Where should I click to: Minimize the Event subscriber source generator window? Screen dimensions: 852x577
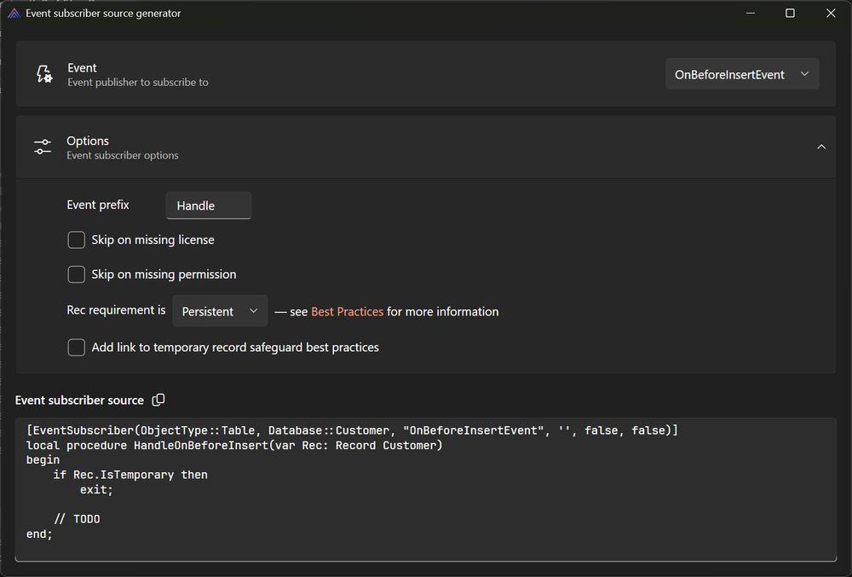[751, 13]
